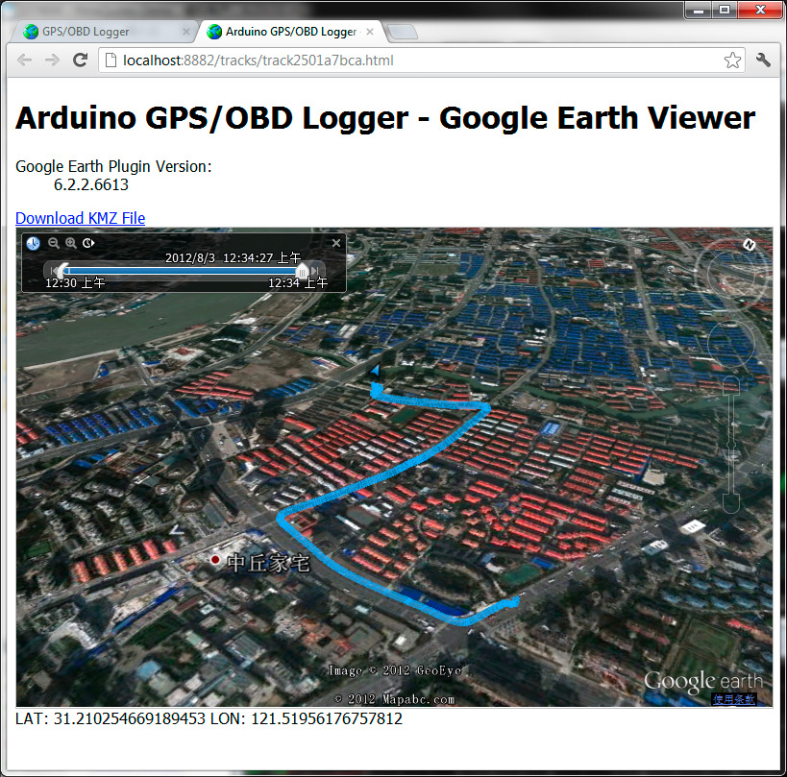The width and height of the screenshot is (787, 777).
Task: Step time range back with left arrow
Action: tap(53, 271)
